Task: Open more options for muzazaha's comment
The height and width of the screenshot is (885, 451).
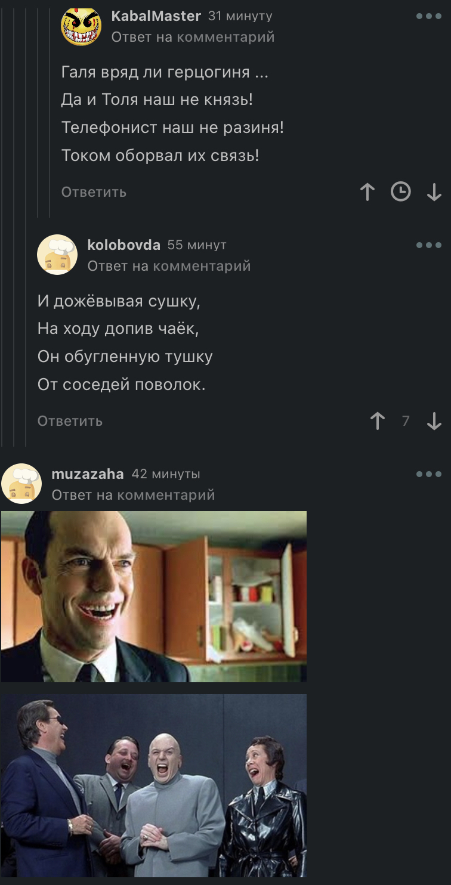Action: 428,474
